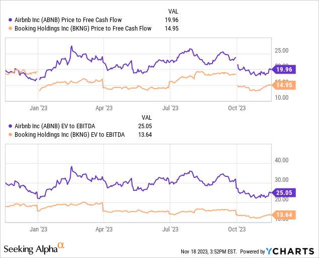Screen dimensions: 319x258
Task: Click the 13.64 orange value flag
Action: [x=284, y=214]
